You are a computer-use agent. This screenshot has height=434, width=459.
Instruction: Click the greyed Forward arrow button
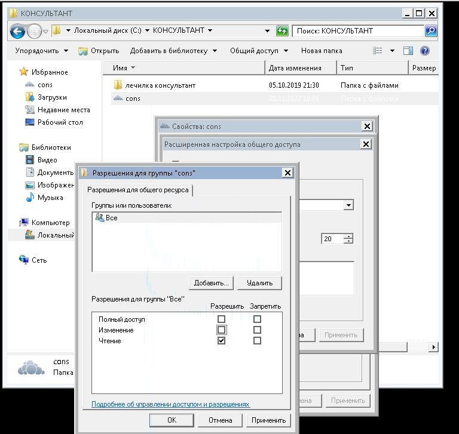click(34, 31)
